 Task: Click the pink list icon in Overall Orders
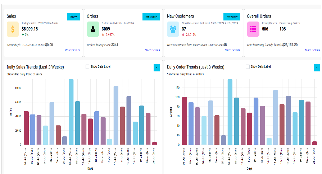tap(253, 29)
